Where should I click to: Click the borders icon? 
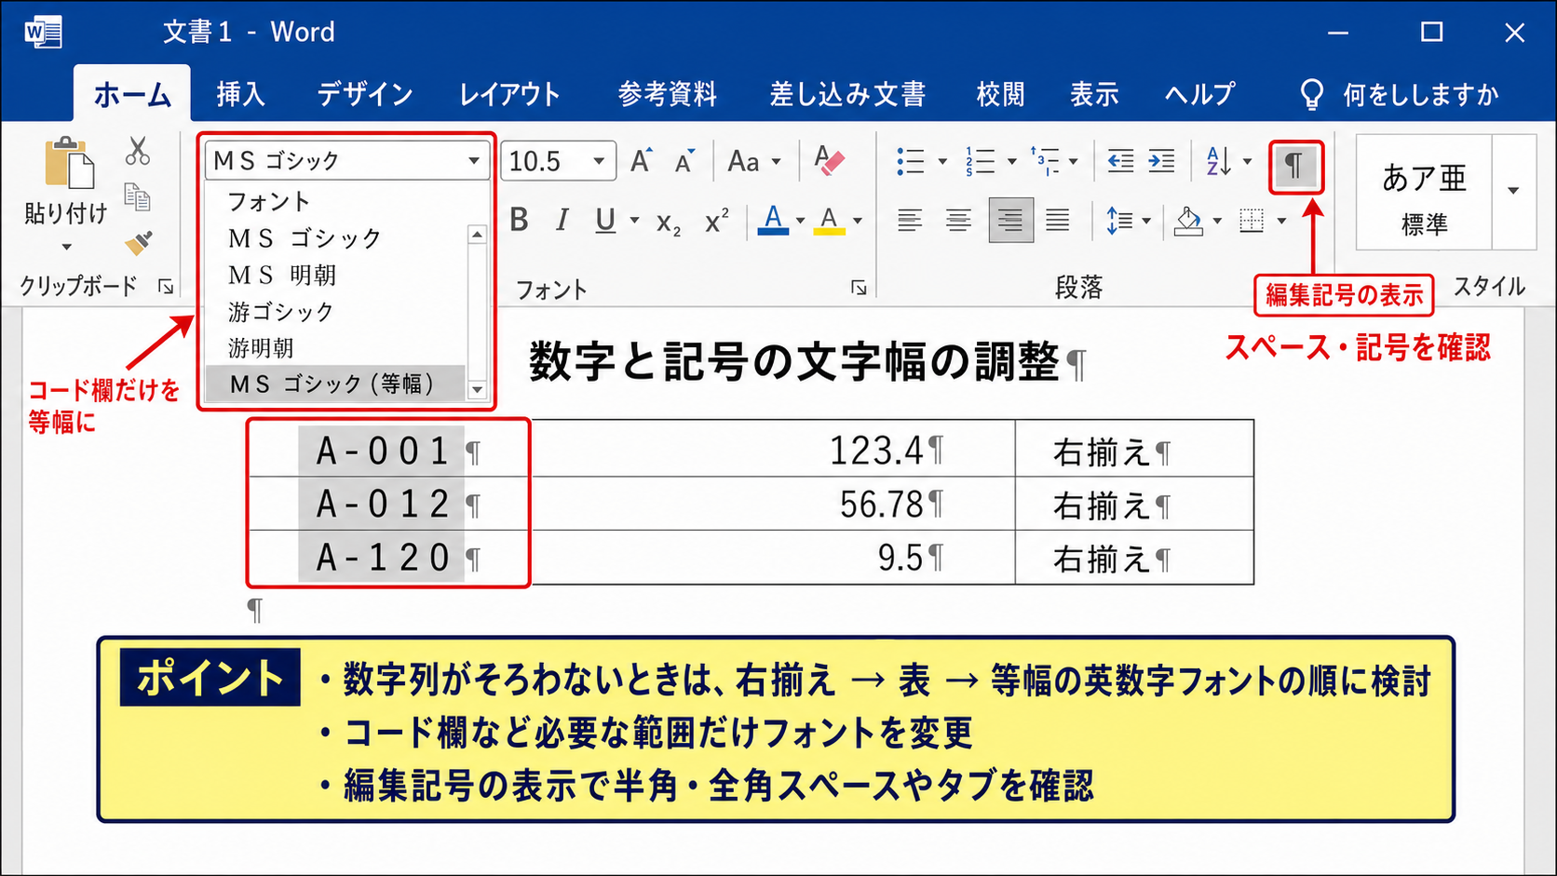pyautogui.click(x=1252, y=221)
